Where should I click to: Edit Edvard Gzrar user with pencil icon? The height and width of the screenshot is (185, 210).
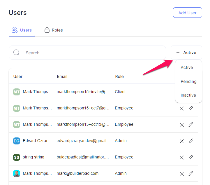tap(191, 141)
